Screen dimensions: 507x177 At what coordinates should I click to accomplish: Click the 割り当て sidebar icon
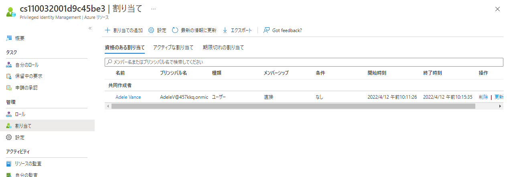click(x=9, y=126)
